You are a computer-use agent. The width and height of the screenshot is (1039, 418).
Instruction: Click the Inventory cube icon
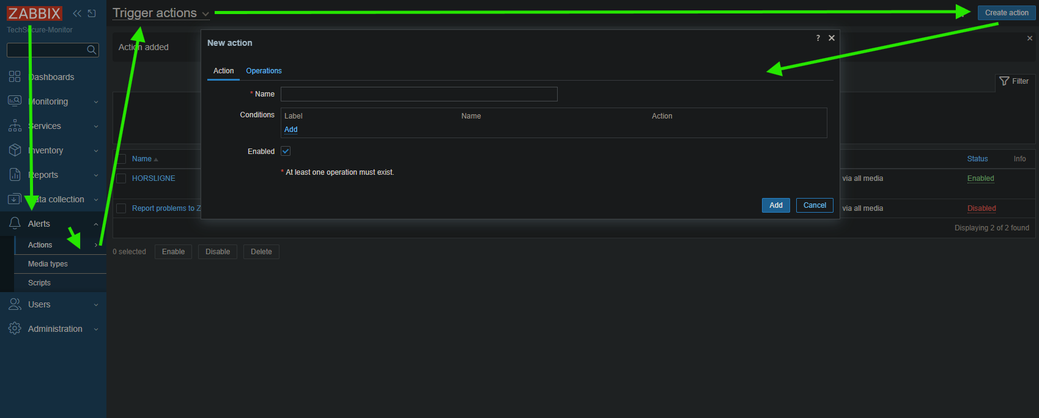point(15,150)
